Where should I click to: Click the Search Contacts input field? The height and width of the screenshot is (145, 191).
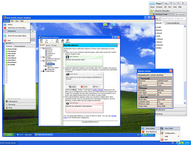(173, 19)
